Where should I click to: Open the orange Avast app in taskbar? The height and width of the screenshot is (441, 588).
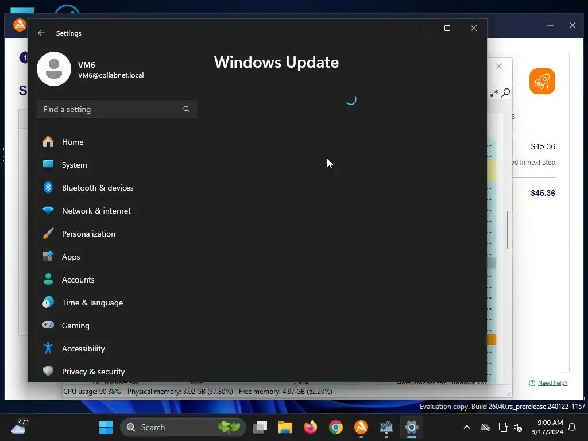tap(361, 427)
